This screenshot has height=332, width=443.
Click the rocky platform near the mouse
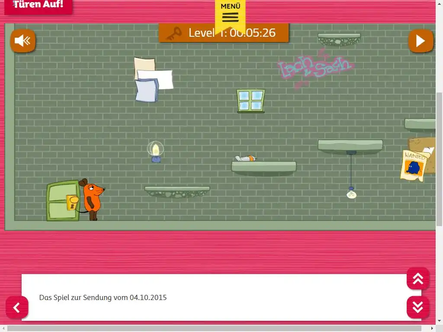coord(177,192)
